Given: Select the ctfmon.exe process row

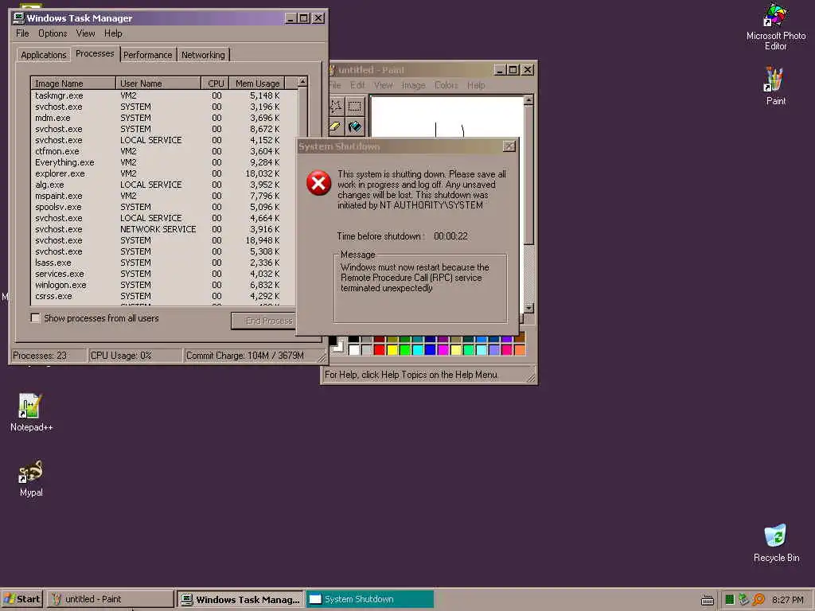Looking at the screenshot, I should pos(164,151).
